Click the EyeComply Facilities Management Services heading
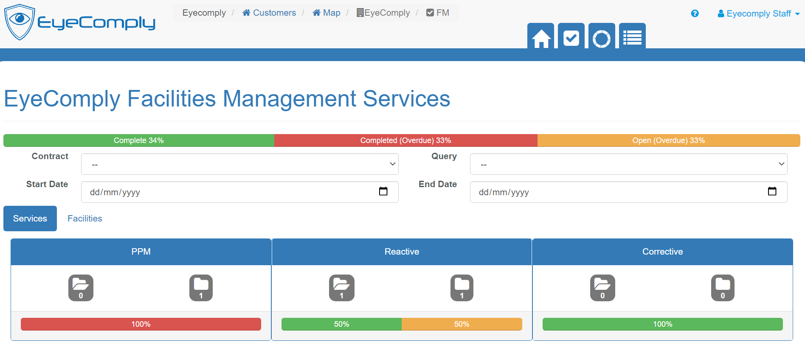Viewport: 805px width, 356px height. click(x=227, y=99)
